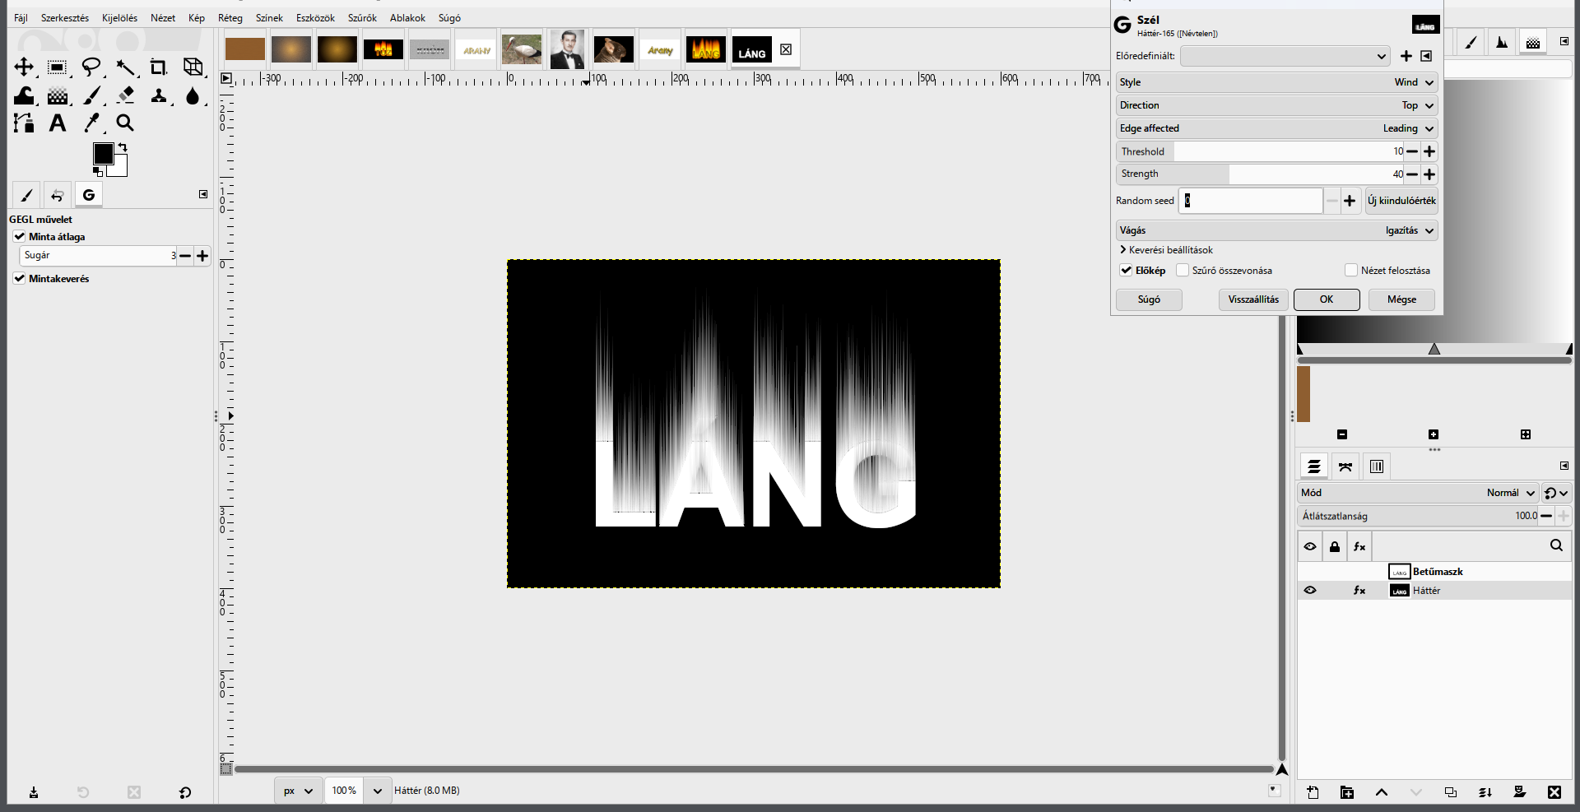Open the Réteg menu
The image size is (1580, 812).
coord(230,17)
